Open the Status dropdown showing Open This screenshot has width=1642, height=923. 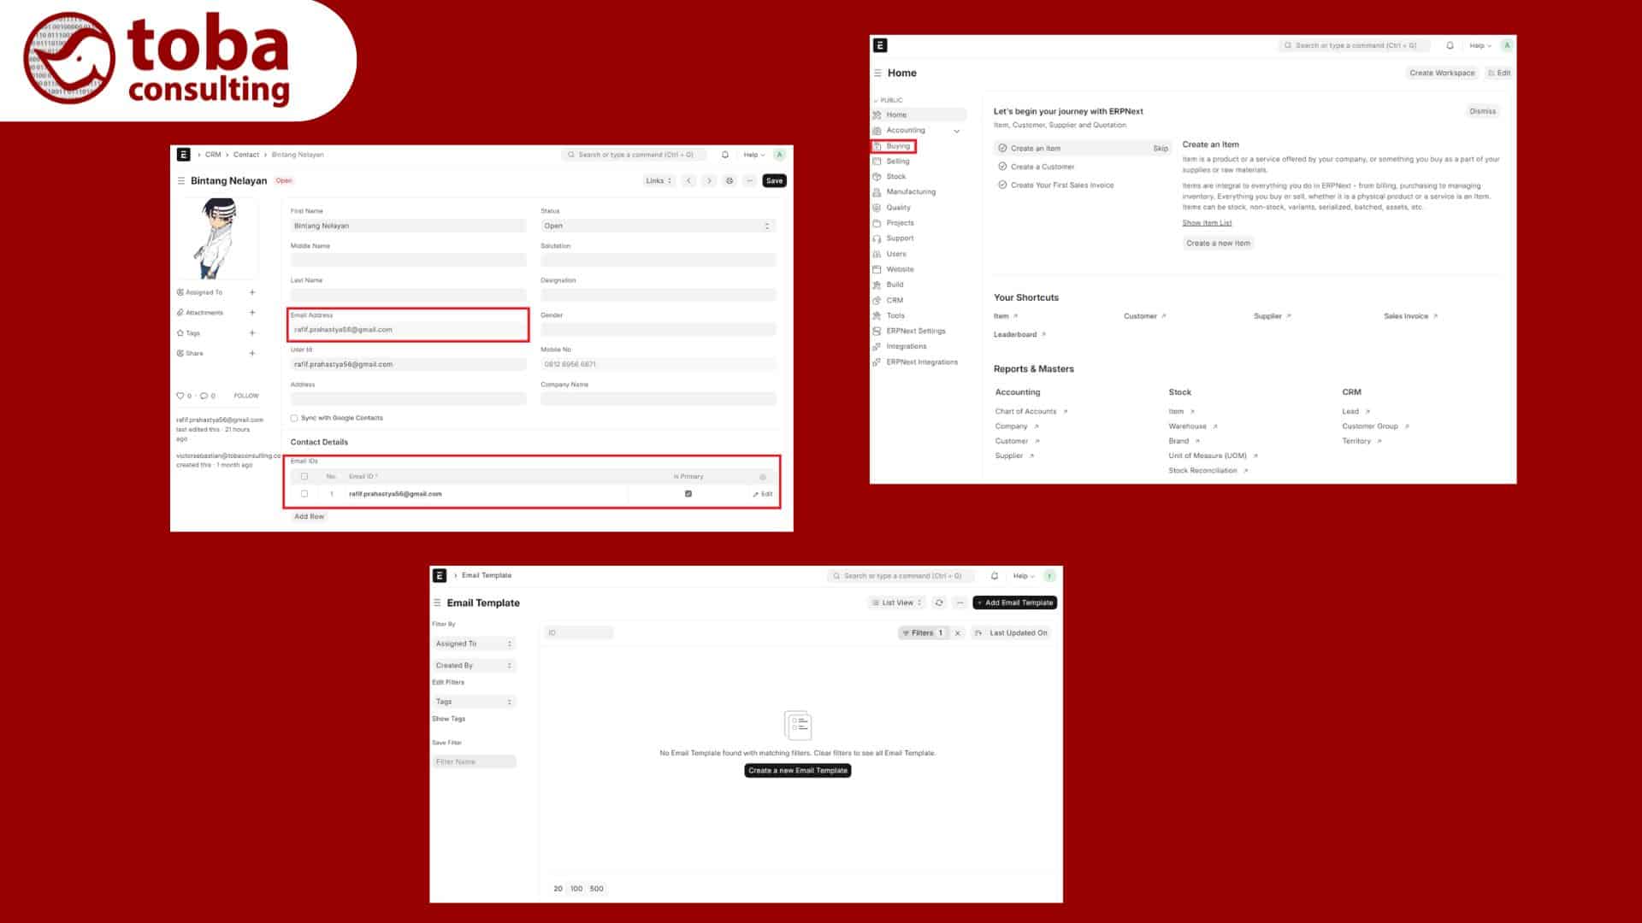(x=657, y=226)
